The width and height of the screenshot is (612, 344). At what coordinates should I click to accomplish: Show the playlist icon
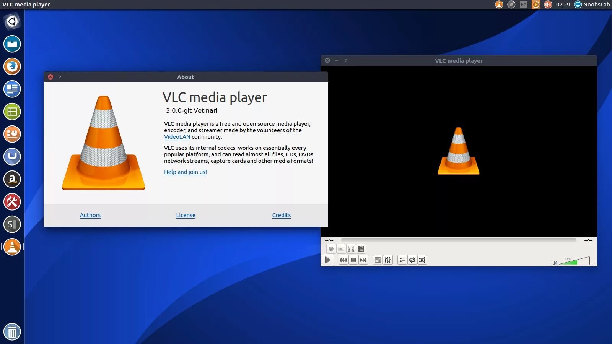point(402,260)
